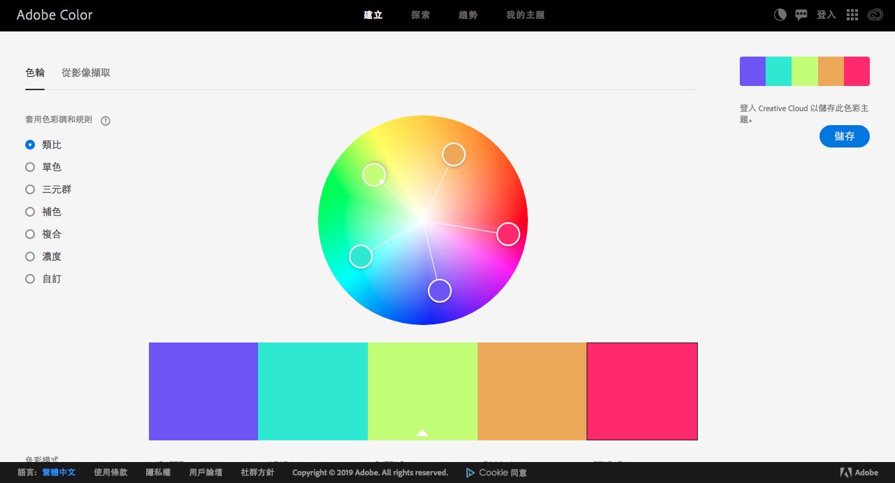Click the copyright 2019 Adobe text

point(370,473)
